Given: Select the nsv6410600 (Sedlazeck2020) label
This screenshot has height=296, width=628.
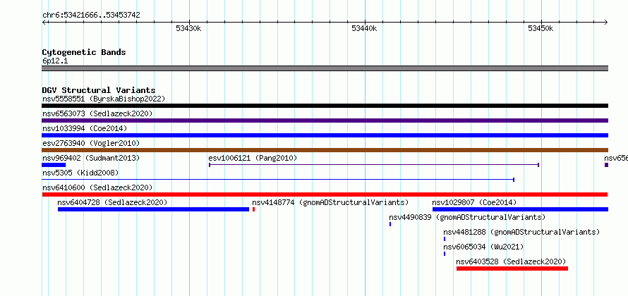Looking at the screenshot, I should (97, 187).
